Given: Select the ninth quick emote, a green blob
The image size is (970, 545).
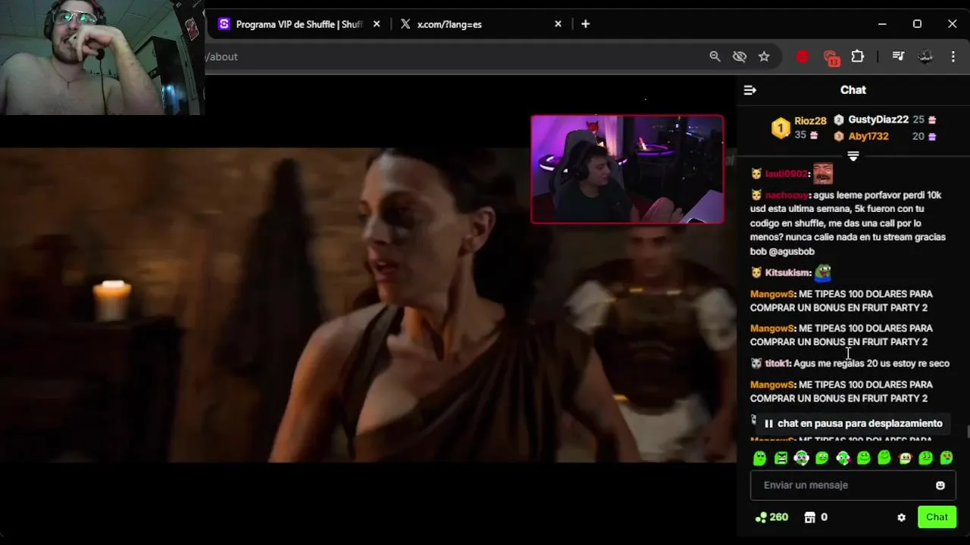Looking at the screenshot, I should click(x=925, y=458).
